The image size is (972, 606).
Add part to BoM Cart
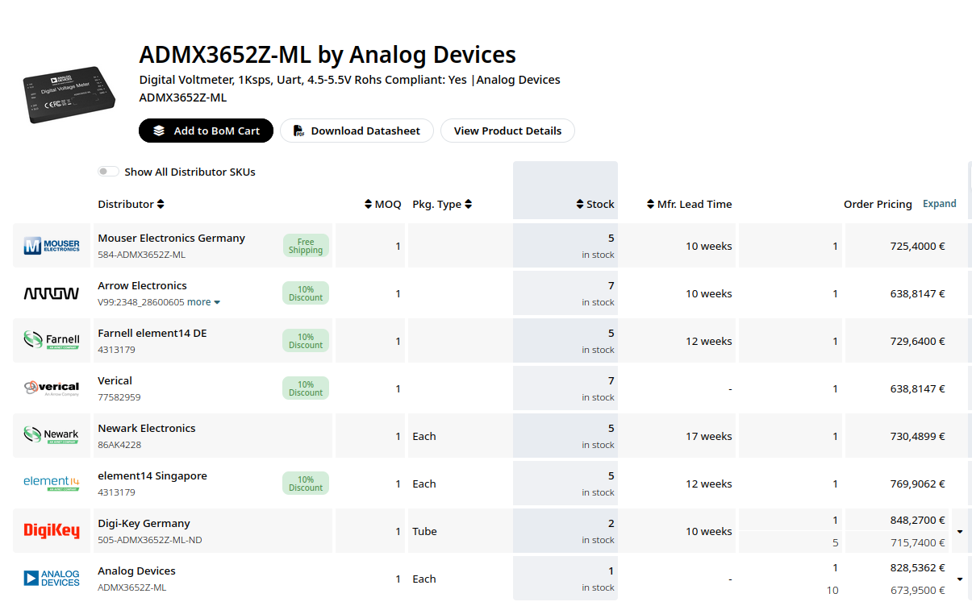206,131
